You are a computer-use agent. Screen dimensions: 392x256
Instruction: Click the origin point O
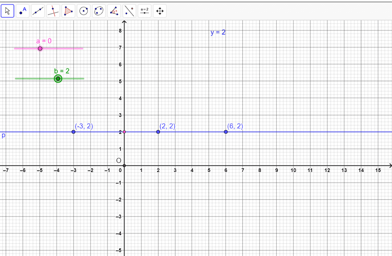coord(124,165)
